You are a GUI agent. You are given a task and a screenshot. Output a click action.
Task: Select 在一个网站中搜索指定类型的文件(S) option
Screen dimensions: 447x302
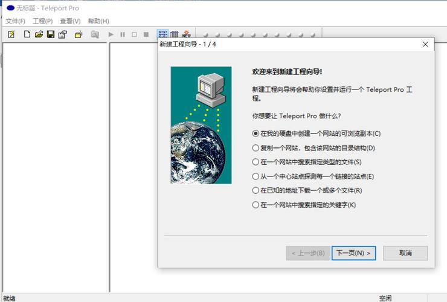(x=307, y=162)
